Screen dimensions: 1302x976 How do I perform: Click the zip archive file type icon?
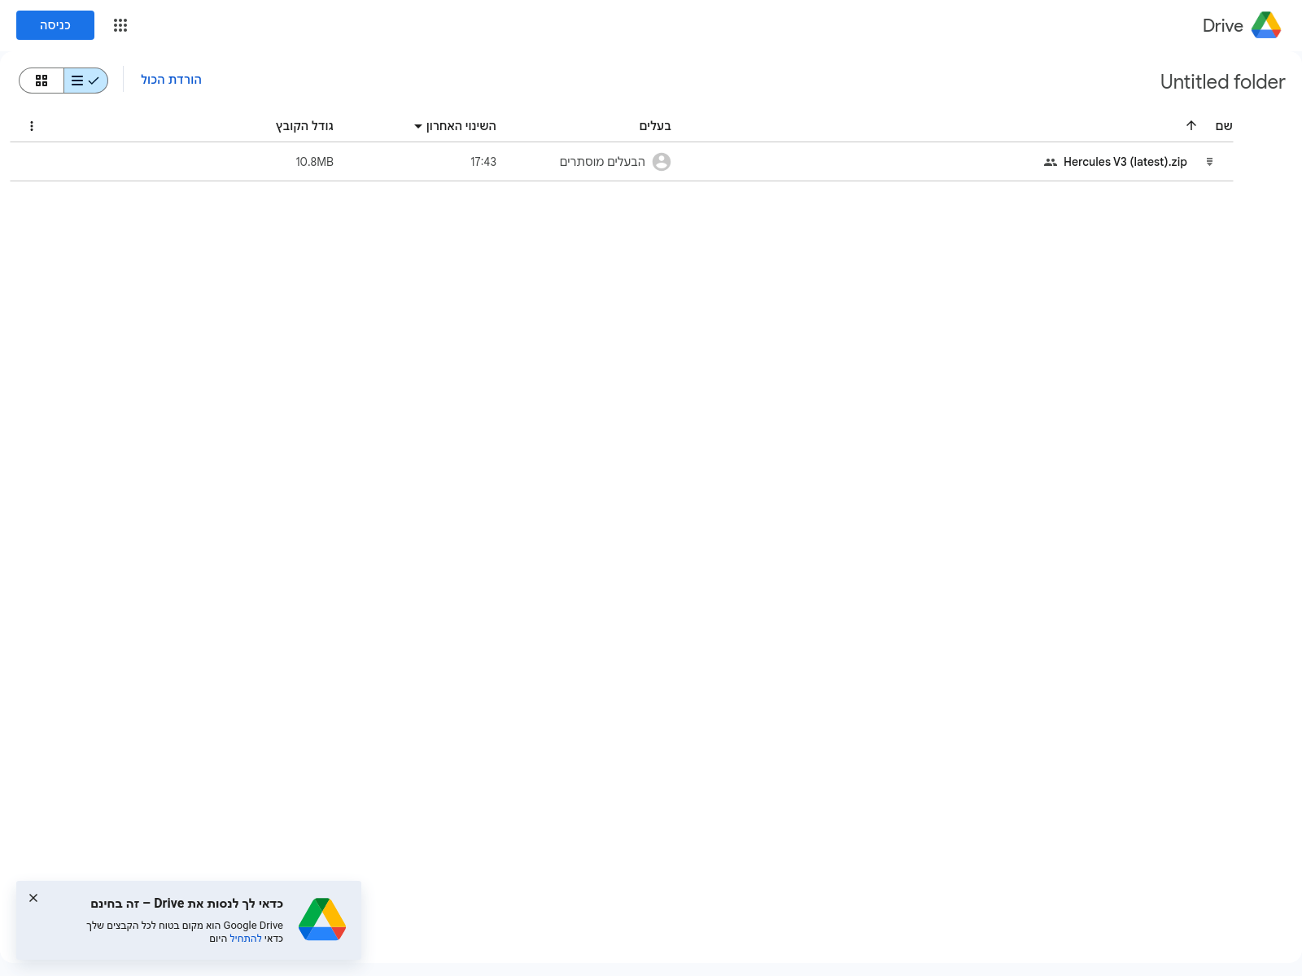click(x=1210, y=162)
